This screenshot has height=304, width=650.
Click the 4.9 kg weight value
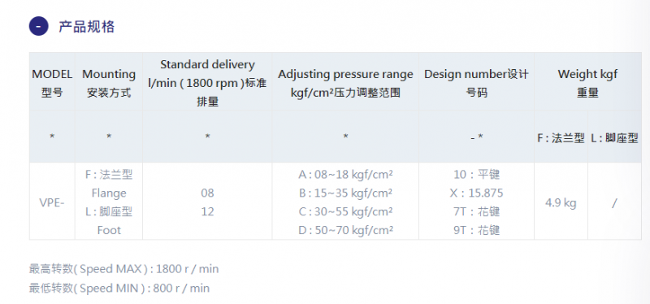tap(561, 203)
